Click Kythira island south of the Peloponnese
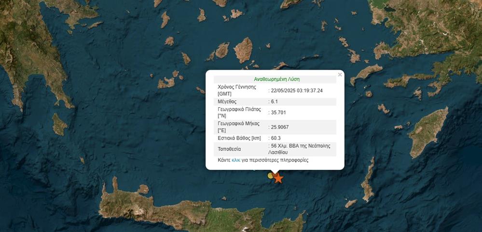The image size is (482, 232). (59, 125)
